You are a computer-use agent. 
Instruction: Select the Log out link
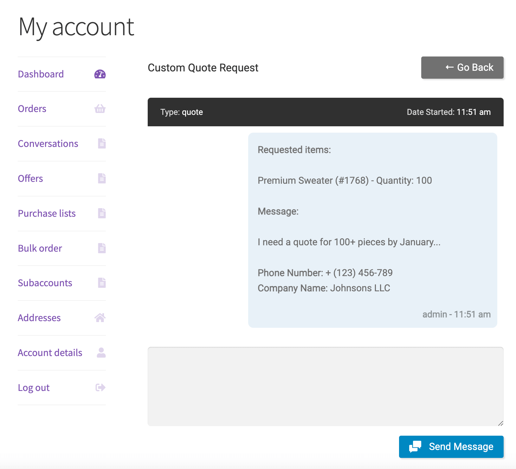[34, 388]
